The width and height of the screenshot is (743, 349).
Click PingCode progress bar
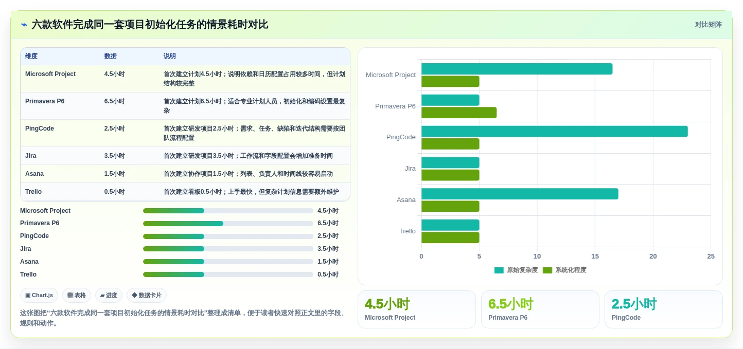point(228,236)
